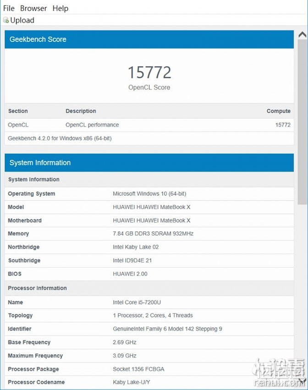
Task: Click GenuineIntel Family 6 Model 142 value
Action: click(x=167, y=329)
